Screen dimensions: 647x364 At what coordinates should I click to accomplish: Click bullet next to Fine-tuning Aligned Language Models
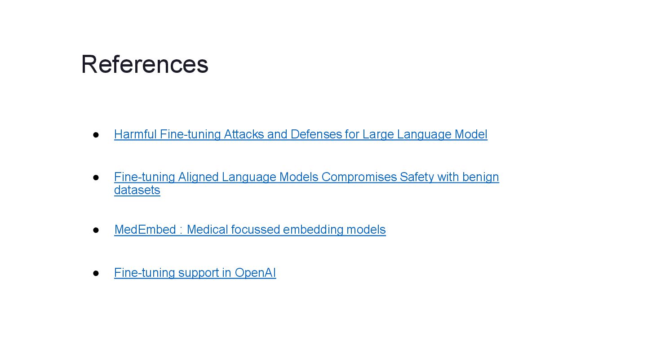pyautogui.click(x=96, y=177)
